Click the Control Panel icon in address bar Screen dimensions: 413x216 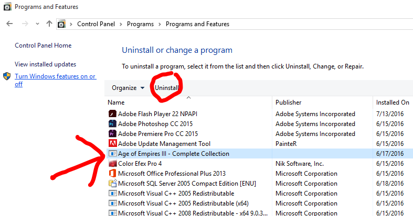tap(61, 24)
